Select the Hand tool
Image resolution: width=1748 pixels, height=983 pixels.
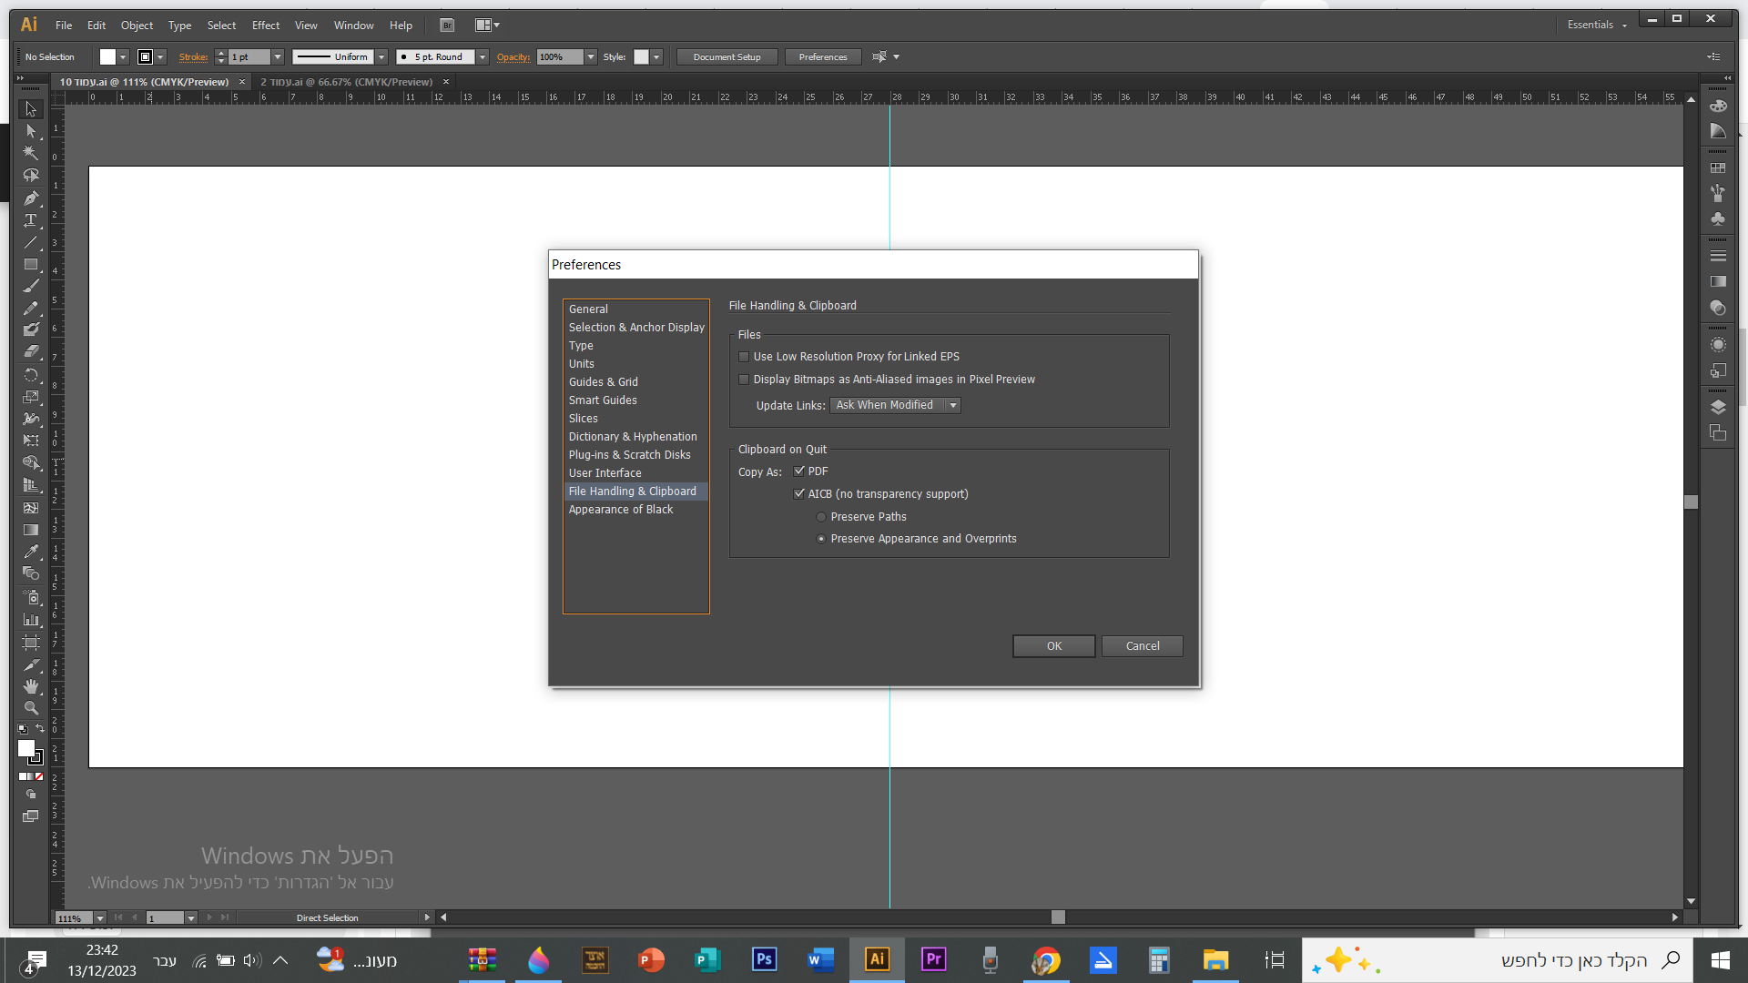pyautogui.click(x=30, y=685)
